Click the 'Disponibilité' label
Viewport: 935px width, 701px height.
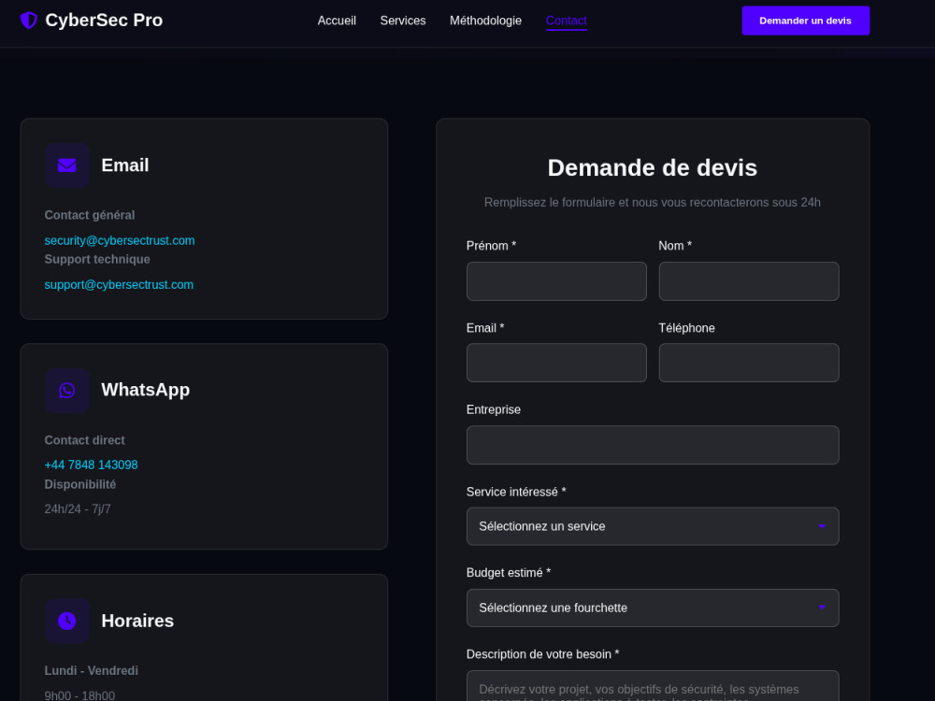[x=79, y=484]
